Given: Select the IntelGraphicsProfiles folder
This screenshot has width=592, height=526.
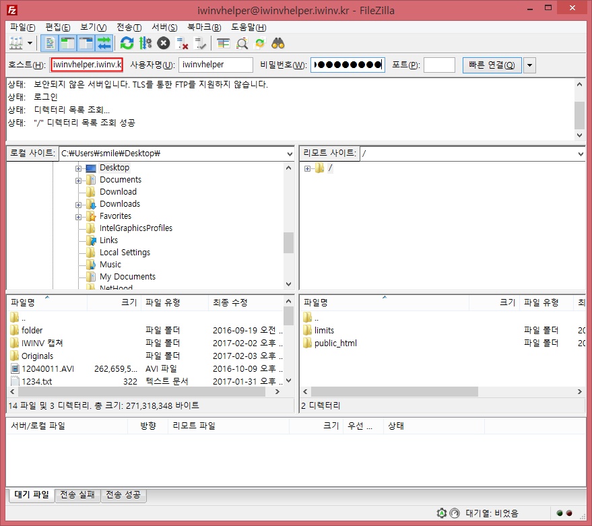Looking at the screenshot, I should 136,228.
